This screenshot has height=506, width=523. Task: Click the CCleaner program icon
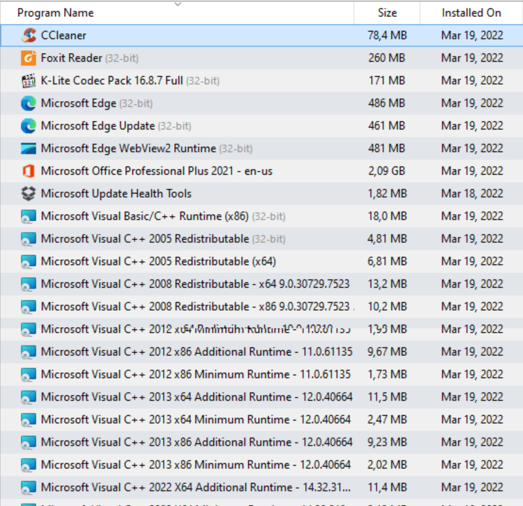pos(28,35)
